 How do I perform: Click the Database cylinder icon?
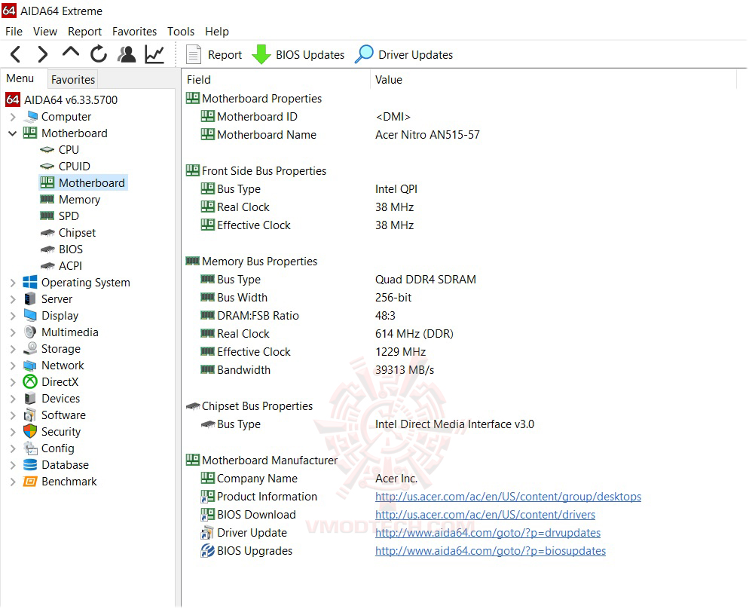pos(30,465)
